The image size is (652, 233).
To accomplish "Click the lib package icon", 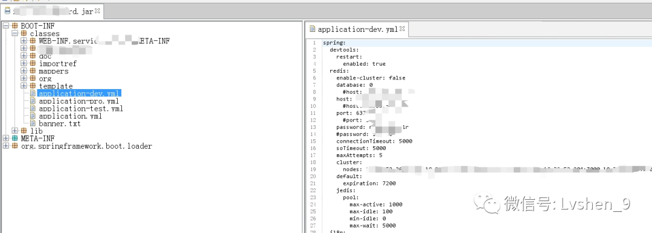I will 24,131.
